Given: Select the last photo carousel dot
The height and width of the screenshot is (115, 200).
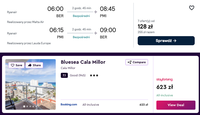Looking at the screenshot, I should tap(36, 106).
